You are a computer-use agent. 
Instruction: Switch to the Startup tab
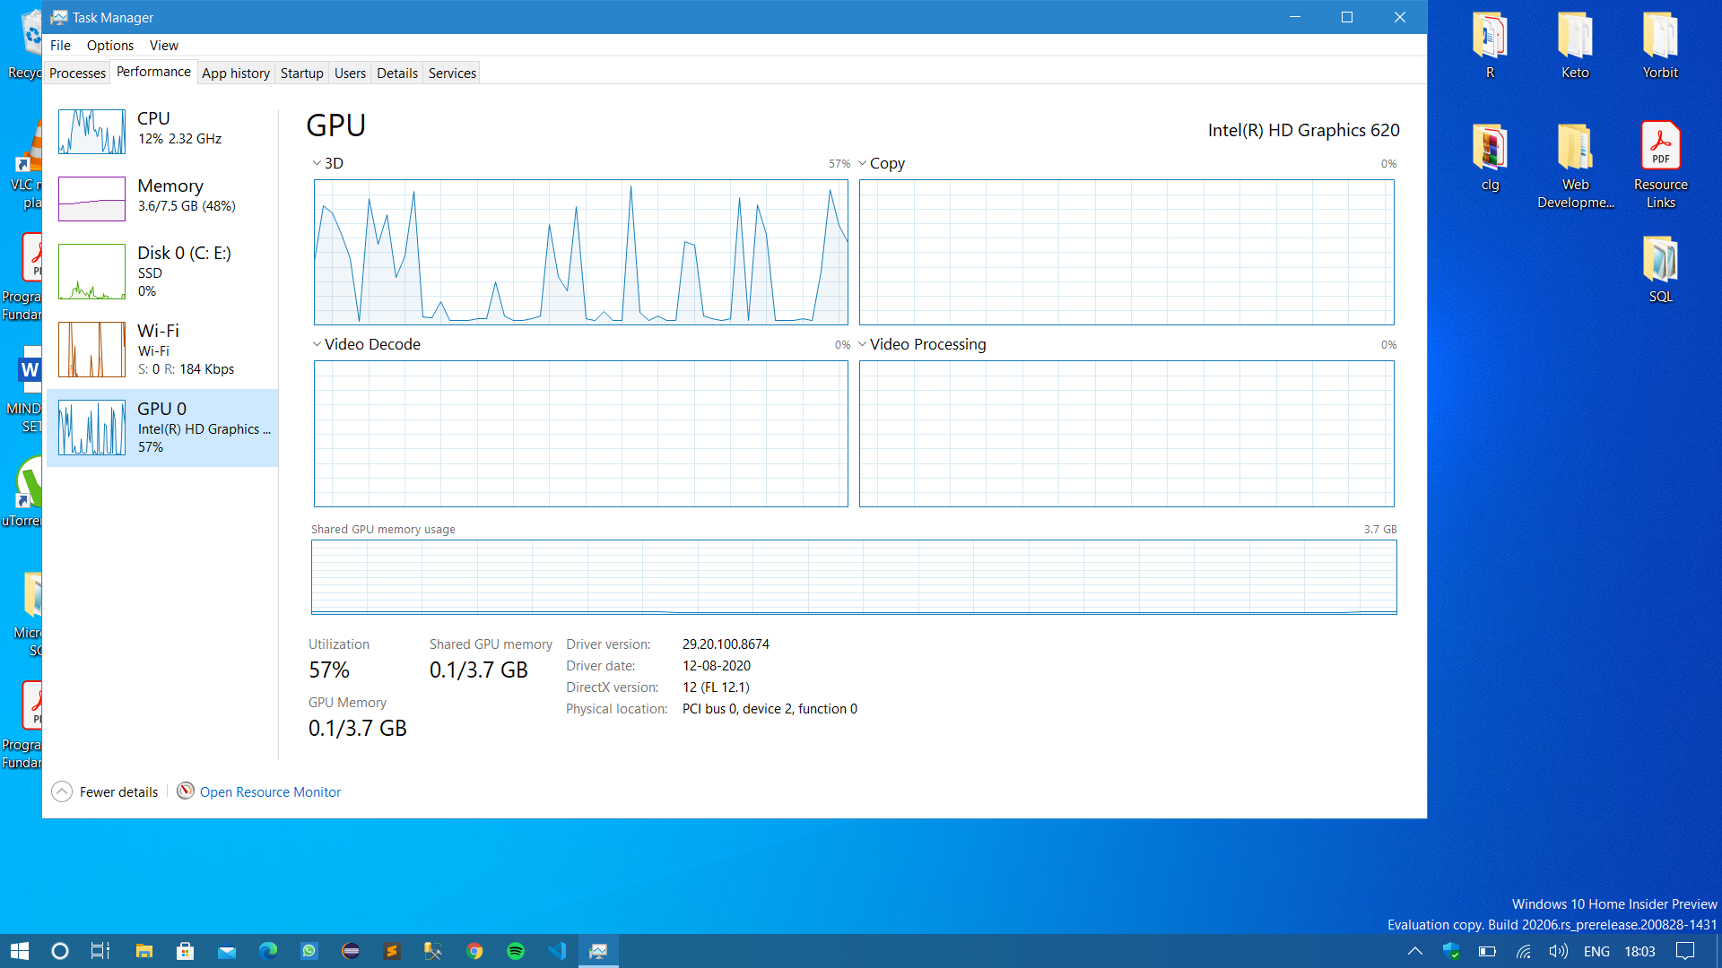pos(301,73)
